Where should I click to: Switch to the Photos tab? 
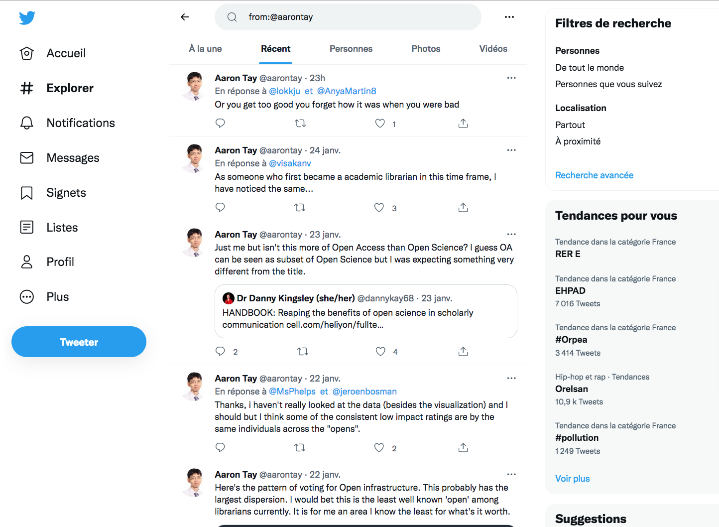[x=426, y=49]
